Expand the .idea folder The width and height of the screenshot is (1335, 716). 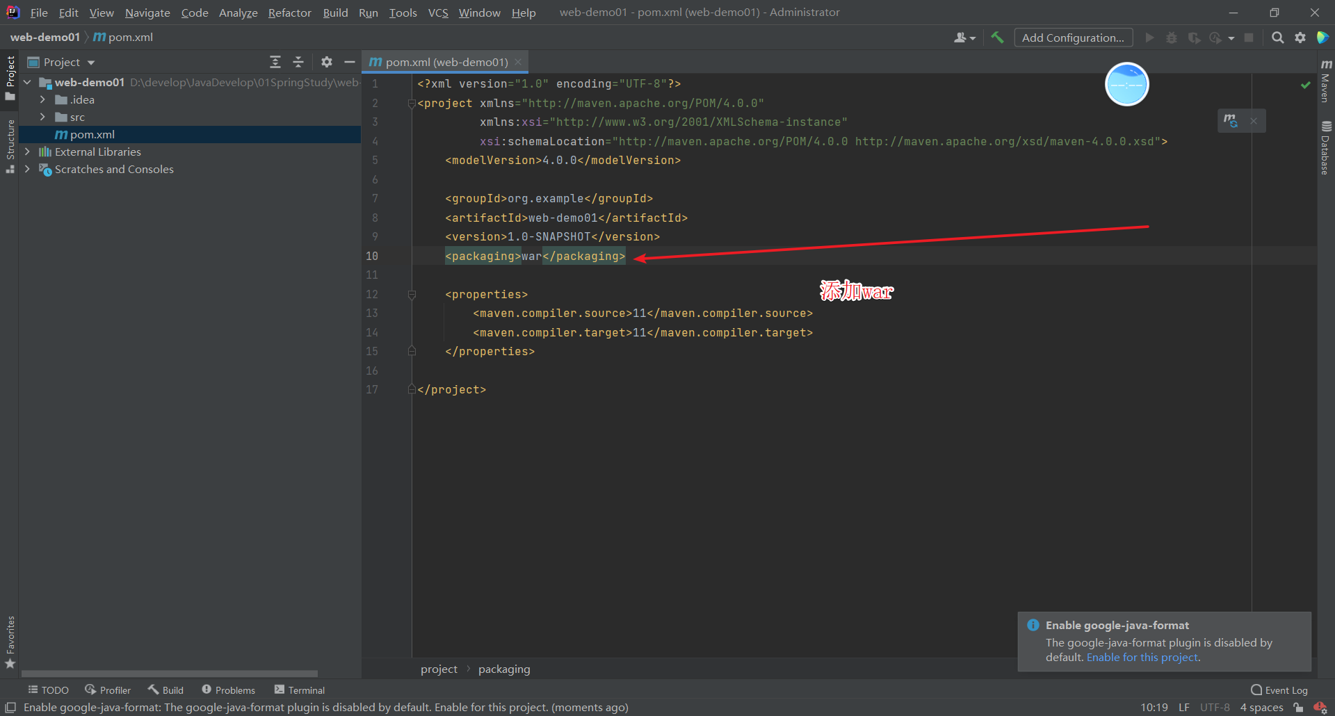point(42,99)
